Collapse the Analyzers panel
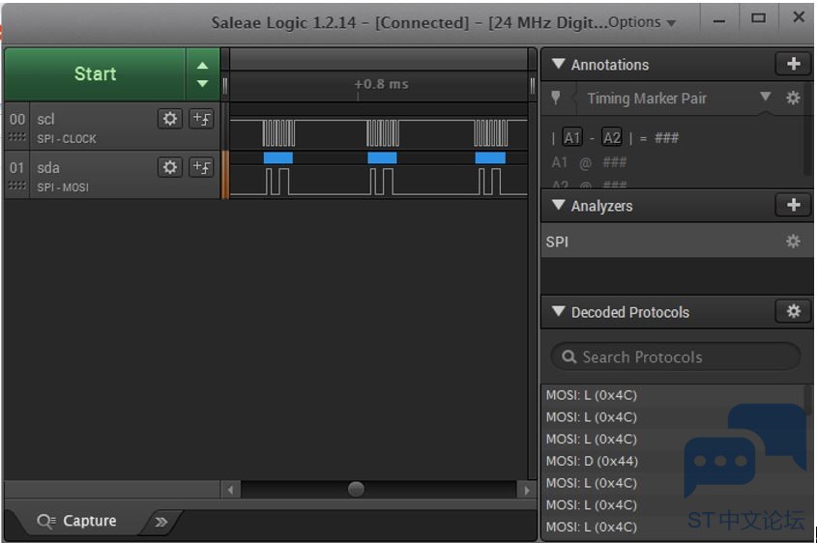This screenshot has width=817, height=543. click(558, 205)
